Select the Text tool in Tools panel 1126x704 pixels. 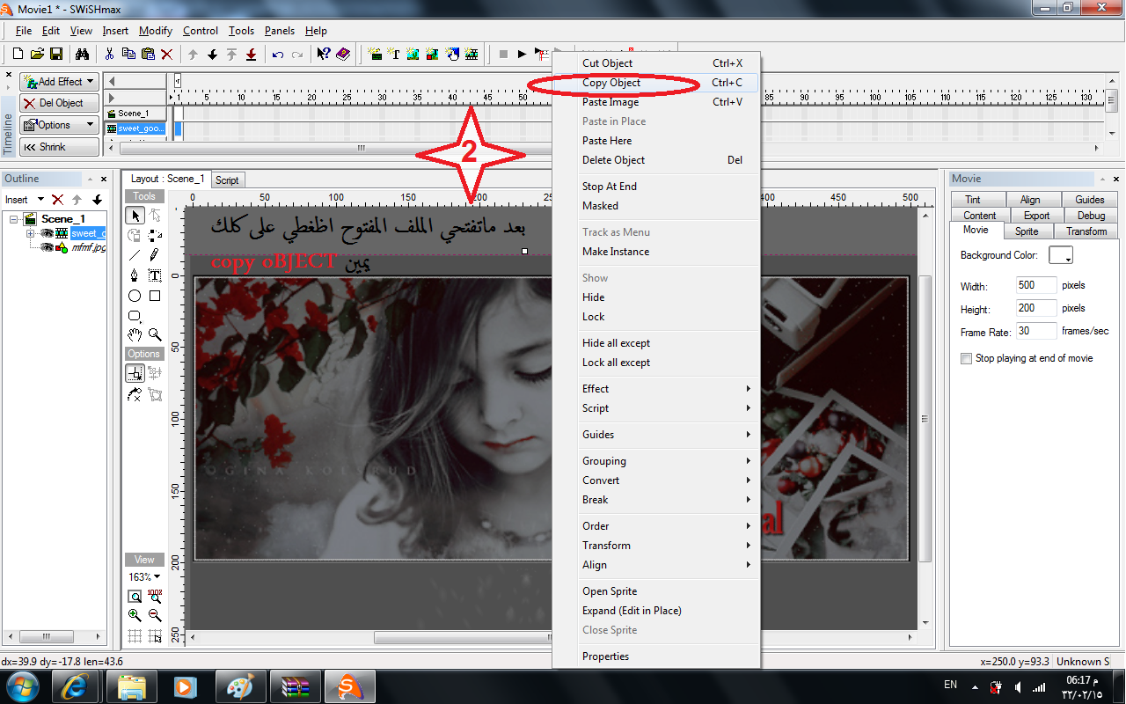click(155, 275)
